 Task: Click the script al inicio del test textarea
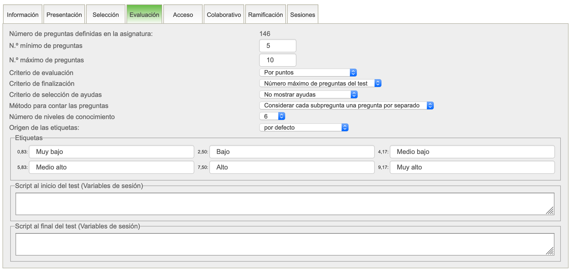[285, 204]
